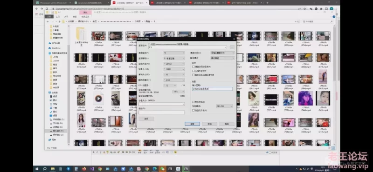Go up one folder in Explorer
This screenshot has height=172, width=373.
pyautogui.click(x=59, y=21)
